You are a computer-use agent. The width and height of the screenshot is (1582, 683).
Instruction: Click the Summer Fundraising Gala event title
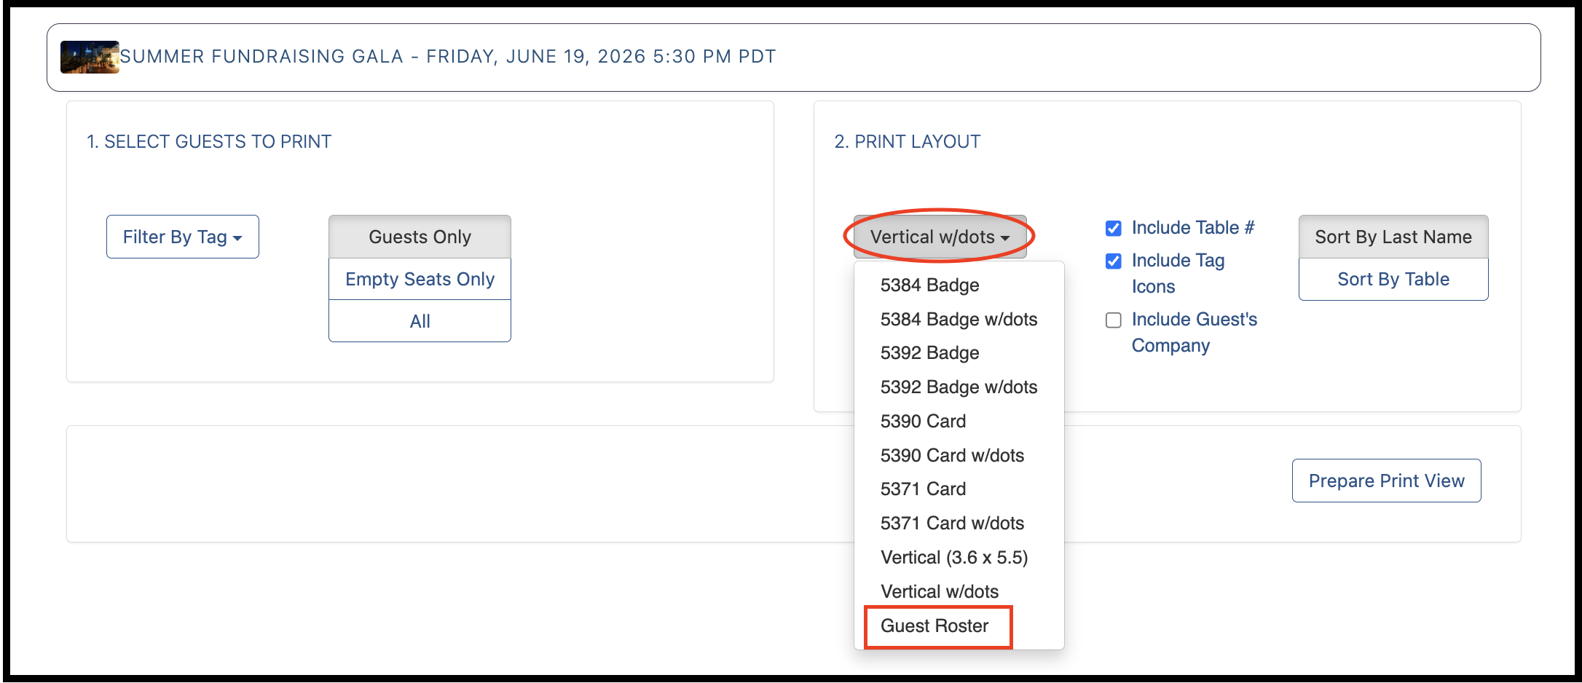(448, 57)
